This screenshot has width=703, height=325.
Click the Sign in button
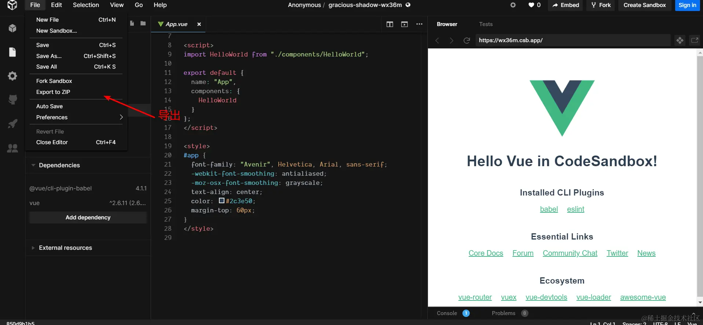click(x=687, y=5)
